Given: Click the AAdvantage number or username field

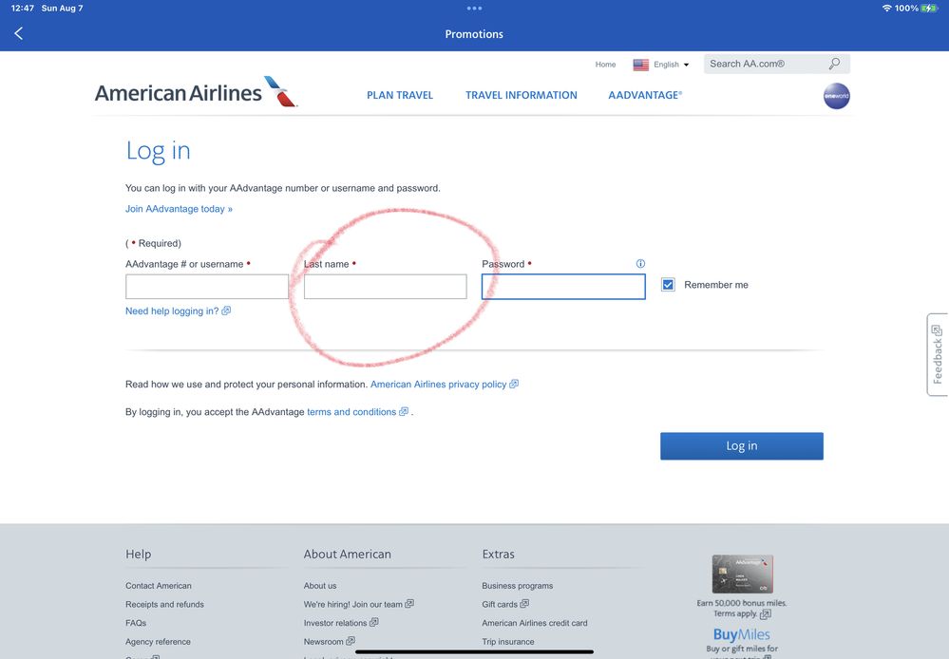Looking at the screenshot, I should click(207, 287).
